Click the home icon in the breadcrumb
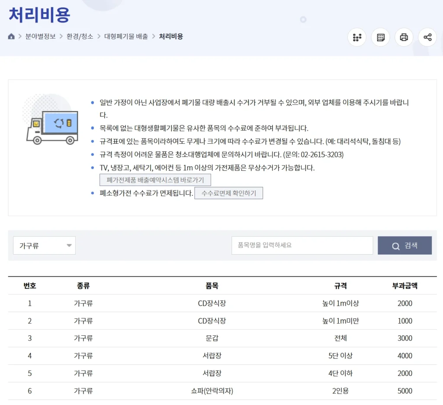This screenshot has height=405, width=443. pyautogui.click(x=11, y=36)
